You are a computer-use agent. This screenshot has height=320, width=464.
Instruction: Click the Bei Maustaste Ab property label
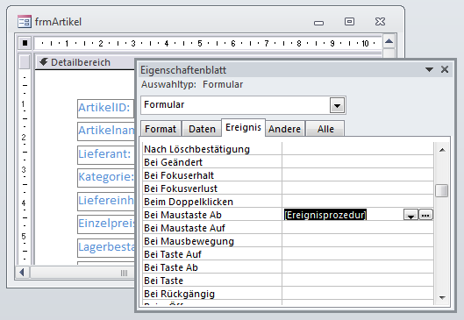182,215
